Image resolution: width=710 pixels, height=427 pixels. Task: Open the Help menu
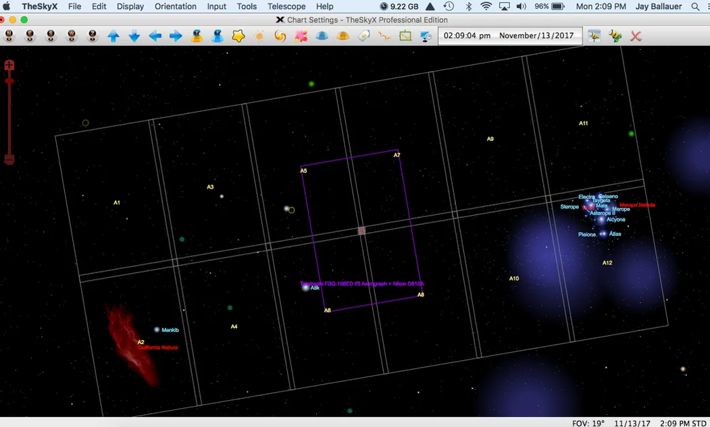tap(324, 6)
